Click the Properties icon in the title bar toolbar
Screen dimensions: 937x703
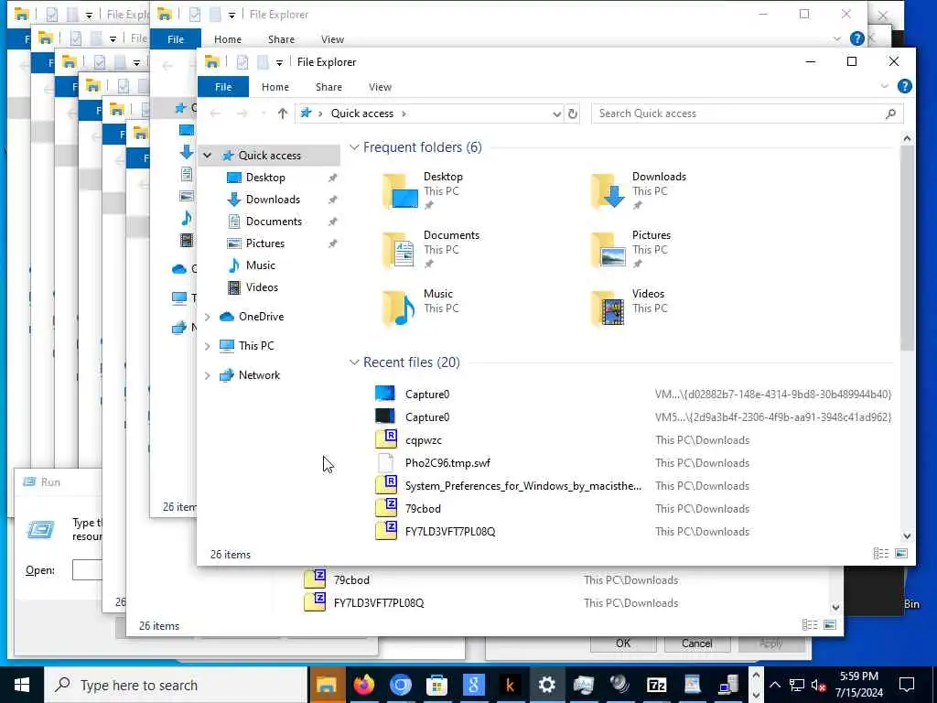click(242, 62)
